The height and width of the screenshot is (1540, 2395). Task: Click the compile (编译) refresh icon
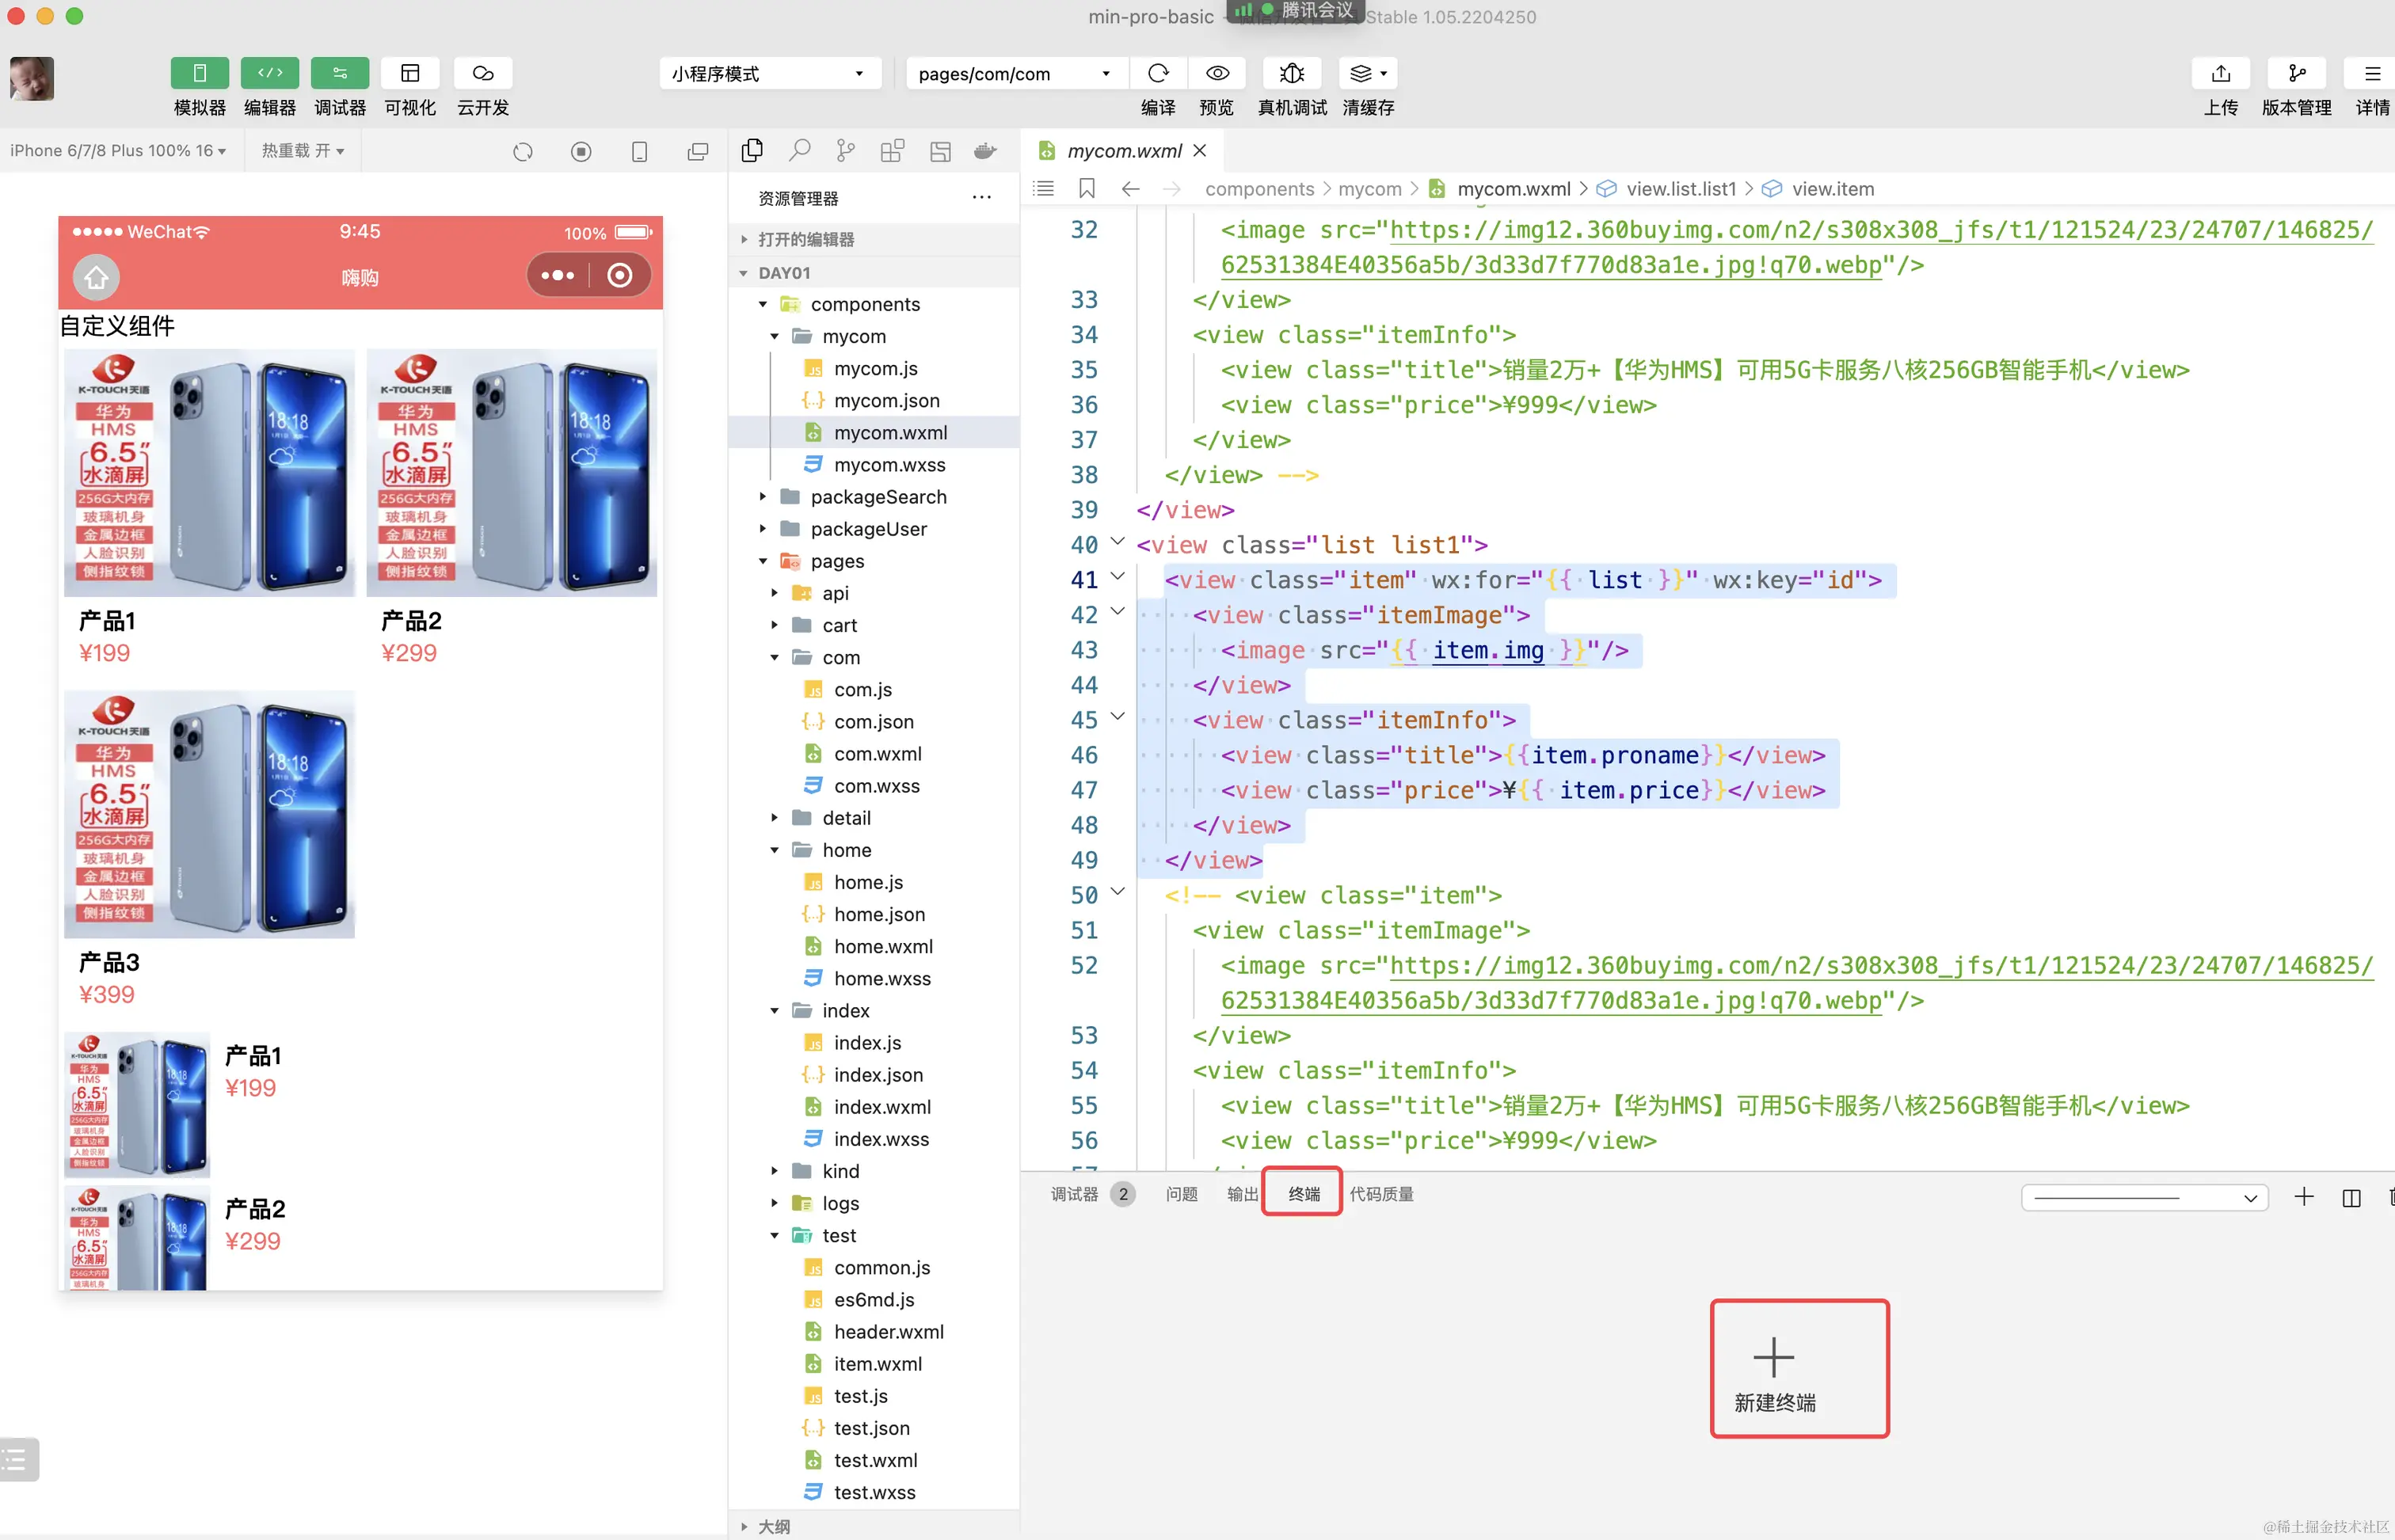point(1158,73)
